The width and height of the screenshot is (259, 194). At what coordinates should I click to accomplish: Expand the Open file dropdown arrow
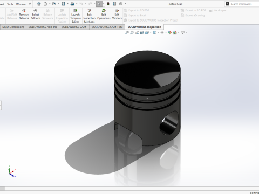coord(59,4)
